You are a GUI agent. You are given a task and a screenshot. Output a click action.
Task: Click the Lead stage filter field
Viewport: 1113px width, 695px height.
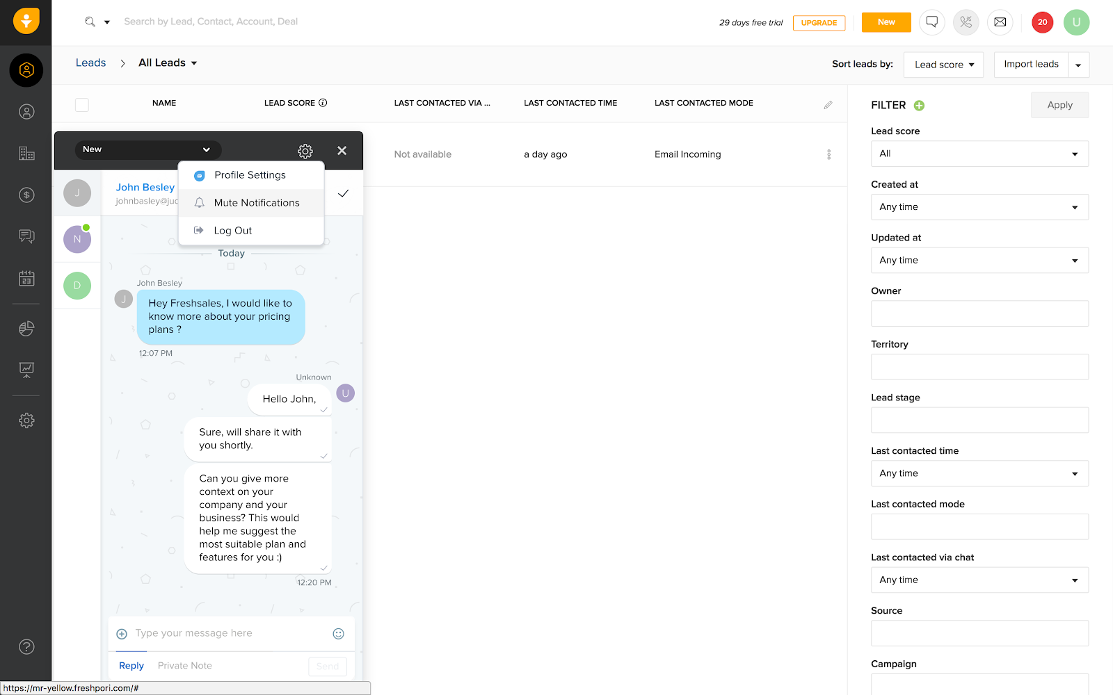click(979, 420)
